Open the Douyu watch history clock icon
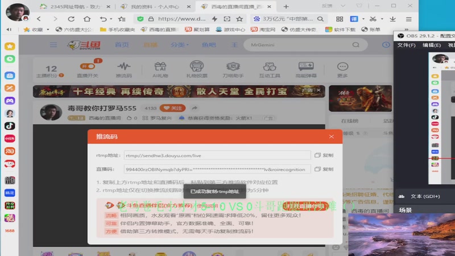The width and height of the screenshot is (455, 256). pyautogui.click(x=386, y=45)
